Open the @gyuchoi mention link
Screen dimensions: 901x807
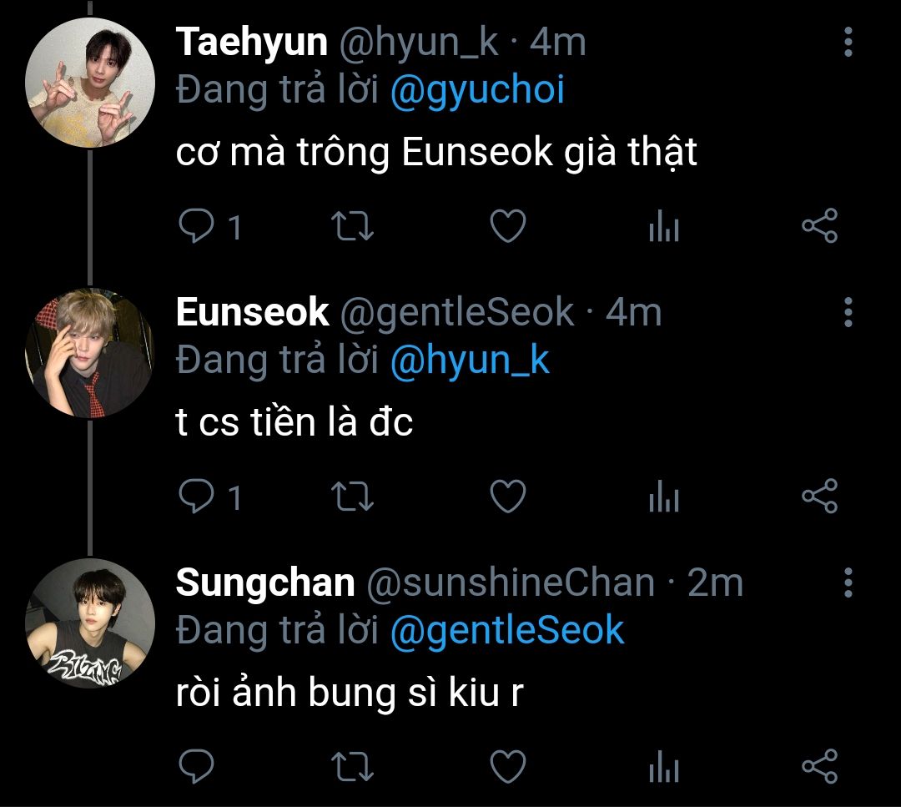(x=477, y=90)
